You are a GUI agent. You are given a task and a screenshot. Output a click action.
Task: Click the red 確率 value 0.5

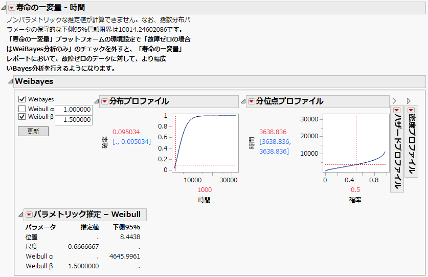click(x=355, y=190)
